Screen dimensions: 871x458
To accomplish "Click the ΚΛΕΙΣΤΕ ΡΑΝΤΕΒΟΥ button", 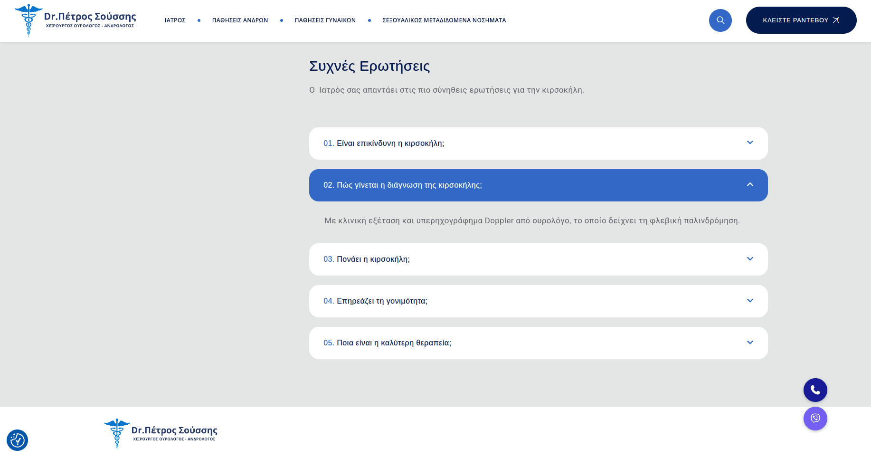I will 801,20.
